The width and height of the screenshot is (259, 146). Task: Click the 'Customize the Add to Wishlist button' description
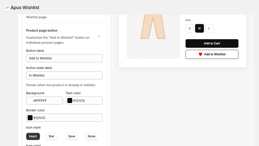pos(58,40)
